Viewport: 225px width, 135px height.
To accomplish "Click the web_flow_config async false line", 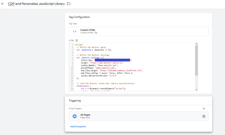I will tap(107, 73).
